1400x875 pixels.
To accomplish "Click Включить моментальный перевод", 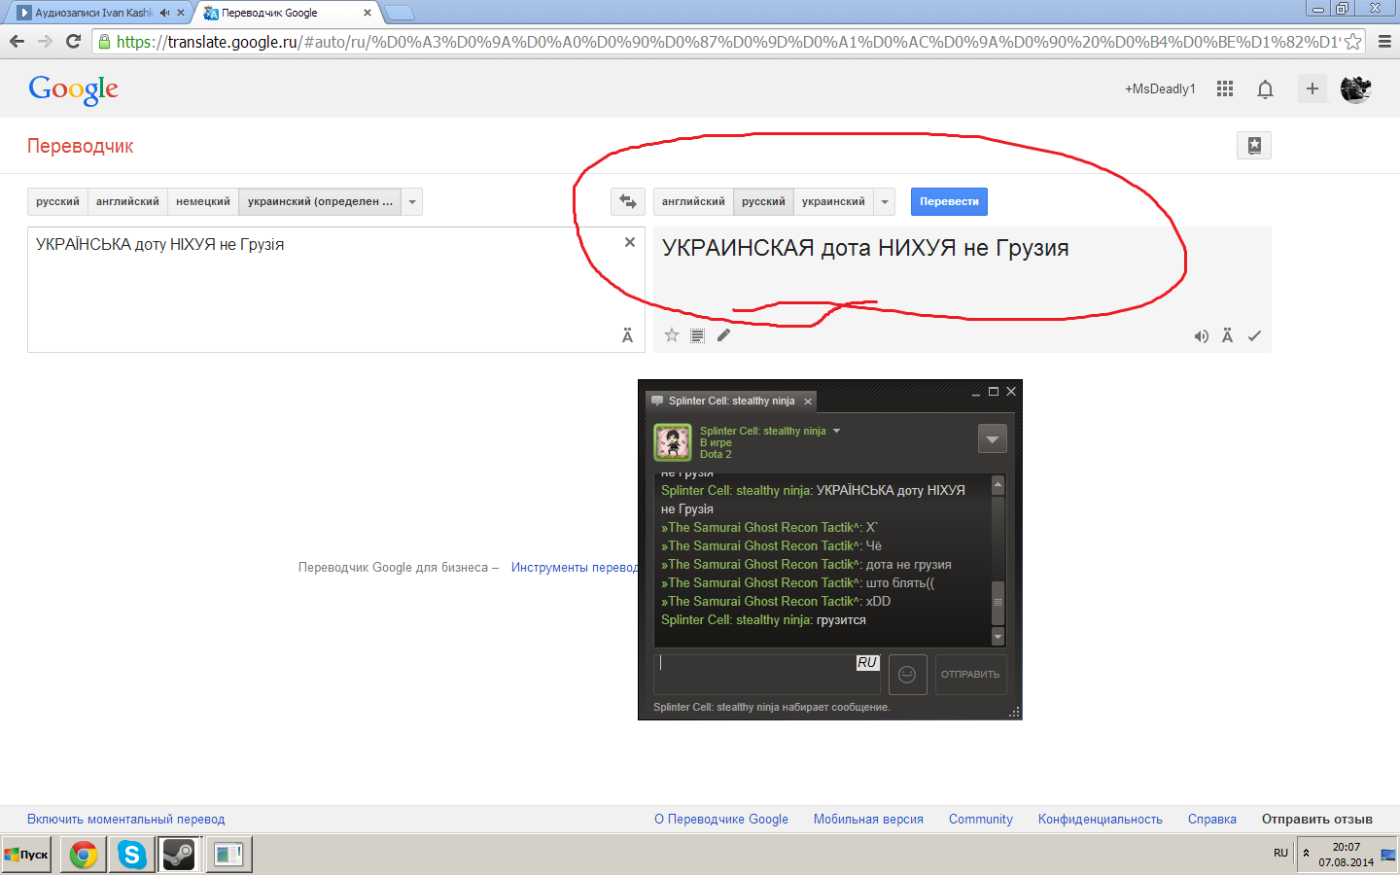I will click(x=125, y=819).
